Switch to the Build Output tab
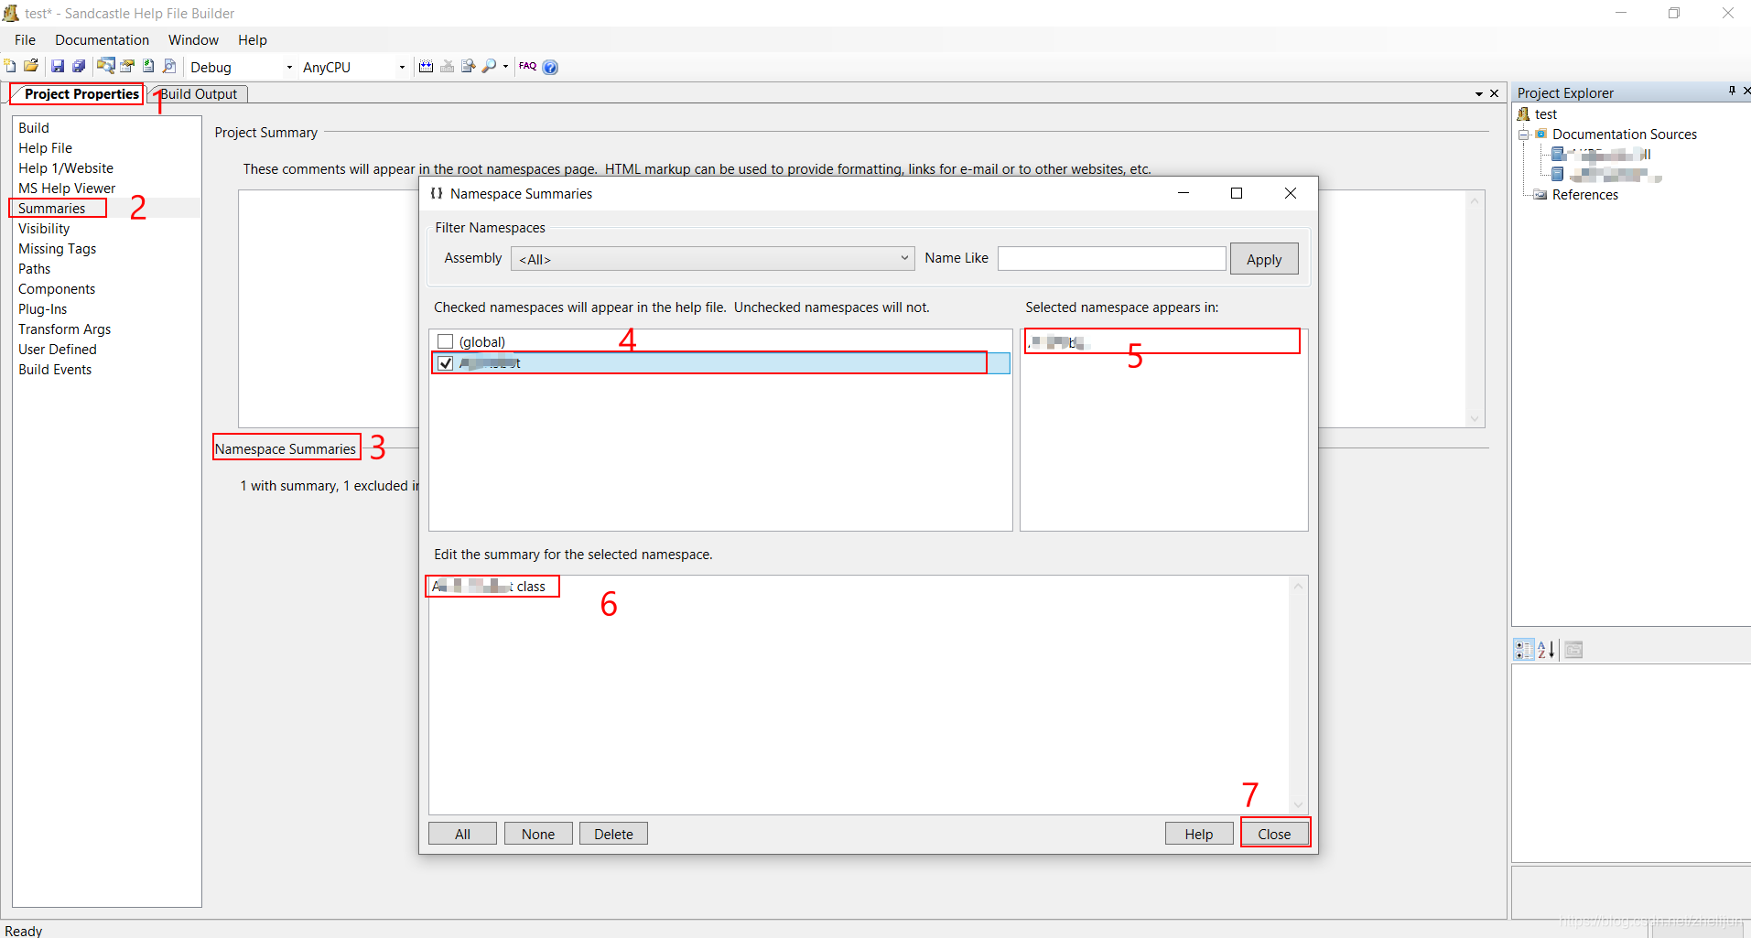 (x=199, y=93)
